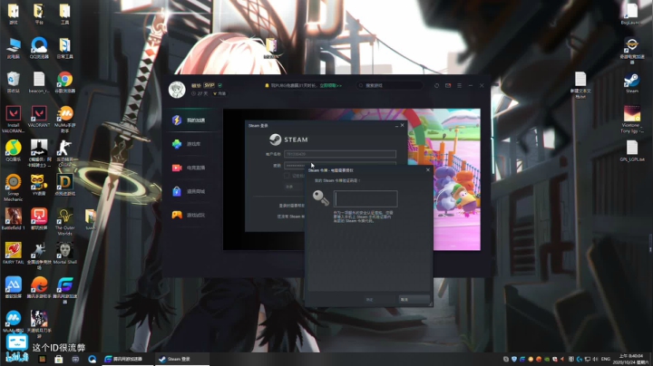Click the volume icon in system tray
Image resolution: width=653 pixels, height=366 pixels.
(596, 359)
